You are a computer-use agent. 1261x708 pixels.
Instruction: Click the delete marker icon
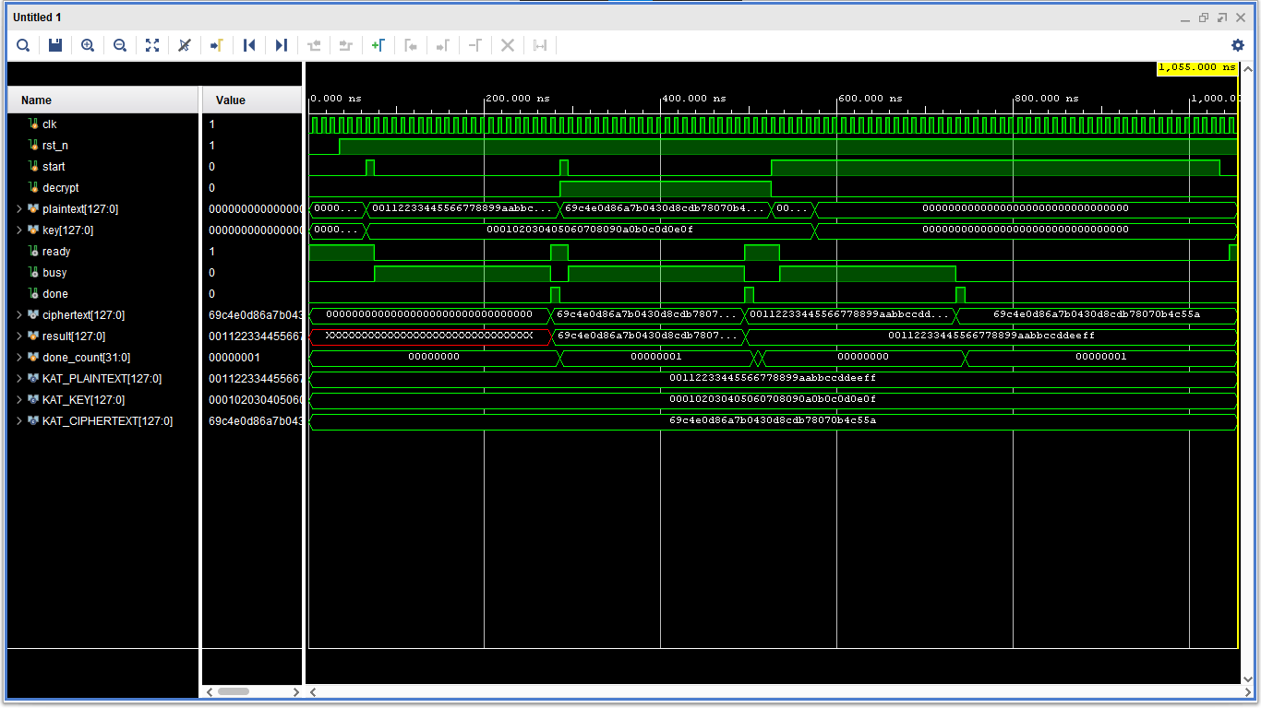475,45
